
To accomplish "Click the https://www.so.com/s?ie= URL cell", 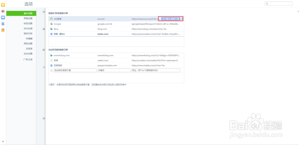I will coord(146,19).
